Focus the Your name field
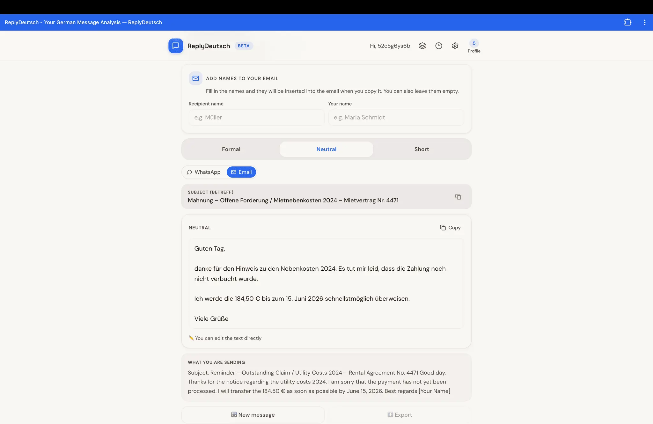Viewport: 653px width, 424px height. coord(396,117)
